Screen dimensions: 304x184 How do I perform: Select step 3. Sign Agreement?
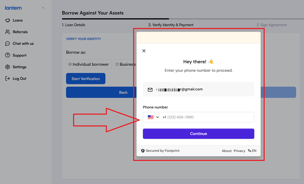pyautogui.click(x=271, y=25)
